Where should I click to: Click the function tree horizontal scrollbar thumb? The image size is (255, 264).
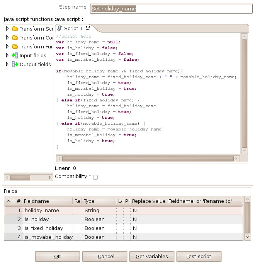[x=20, y=177]
